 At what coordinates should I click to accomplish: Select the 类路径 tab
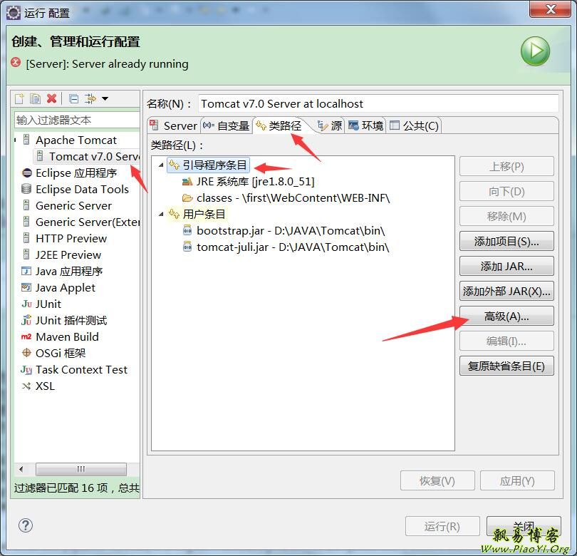(x=280, y=126)
